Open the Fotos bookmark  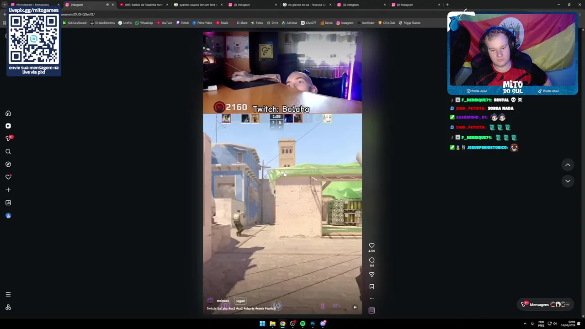257,23
